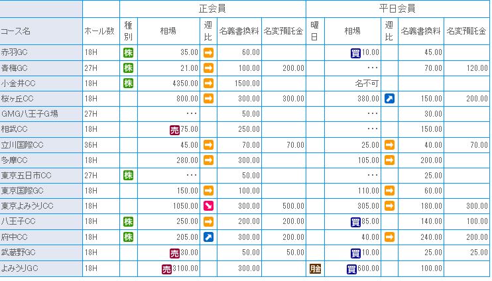The height and width of the screenshot is (281, 492).
Task: Click the 平日会員 flat trend arrow for 東京国際GC
Action: (x=389, y=191)
